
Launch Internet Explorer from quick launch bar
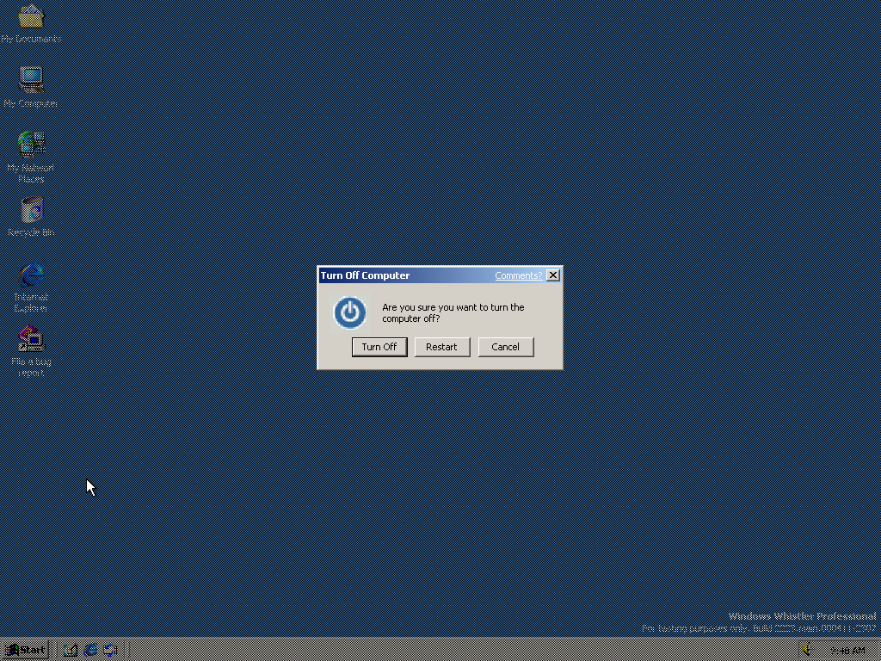90,651
